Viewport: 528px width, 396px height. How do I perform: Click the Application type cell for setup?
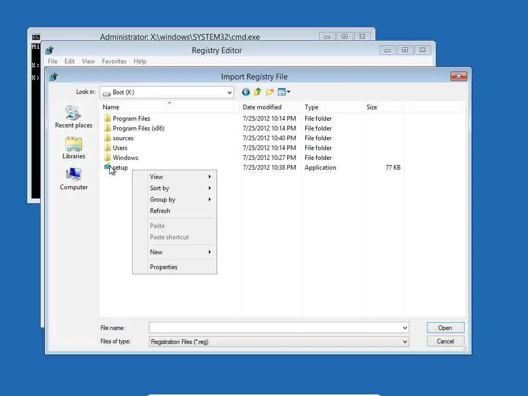[320, 168]
